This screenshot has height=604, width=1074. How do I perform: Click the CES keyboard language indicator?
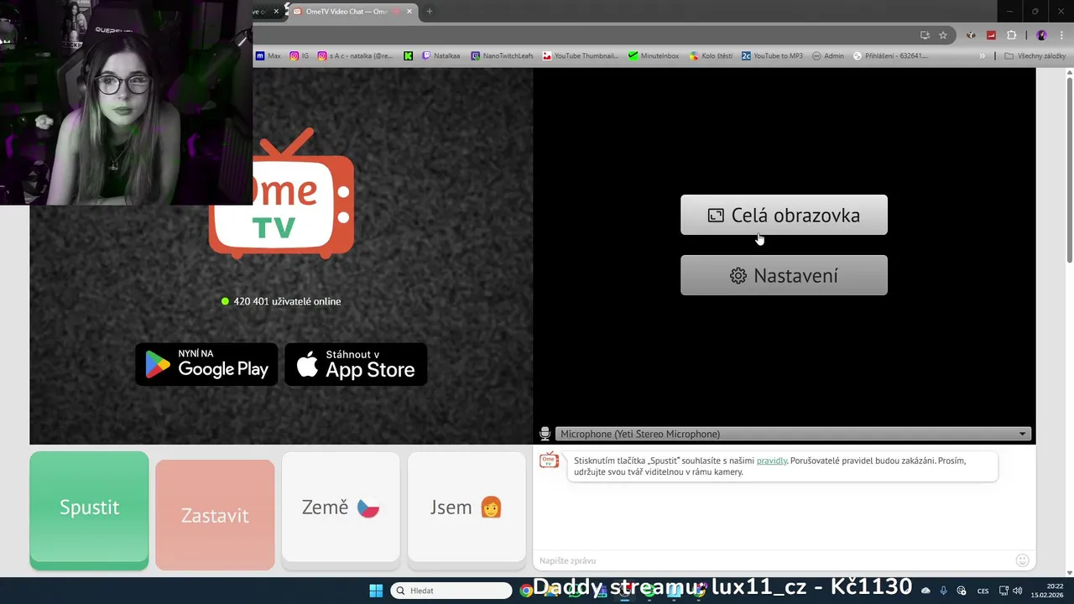983,591
